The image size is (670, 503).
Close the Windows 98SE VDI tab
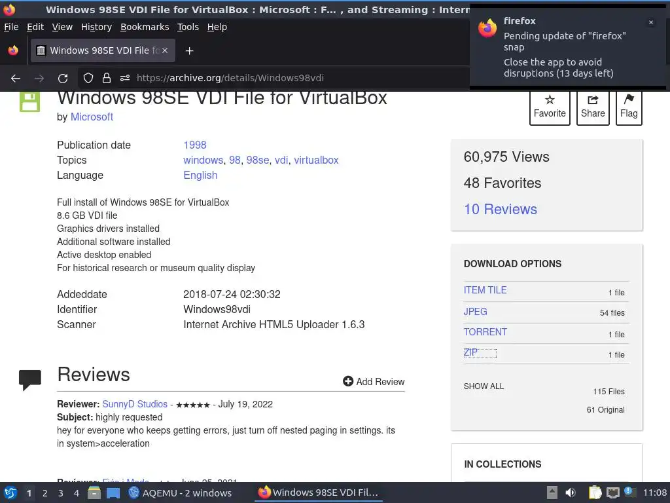165,50
